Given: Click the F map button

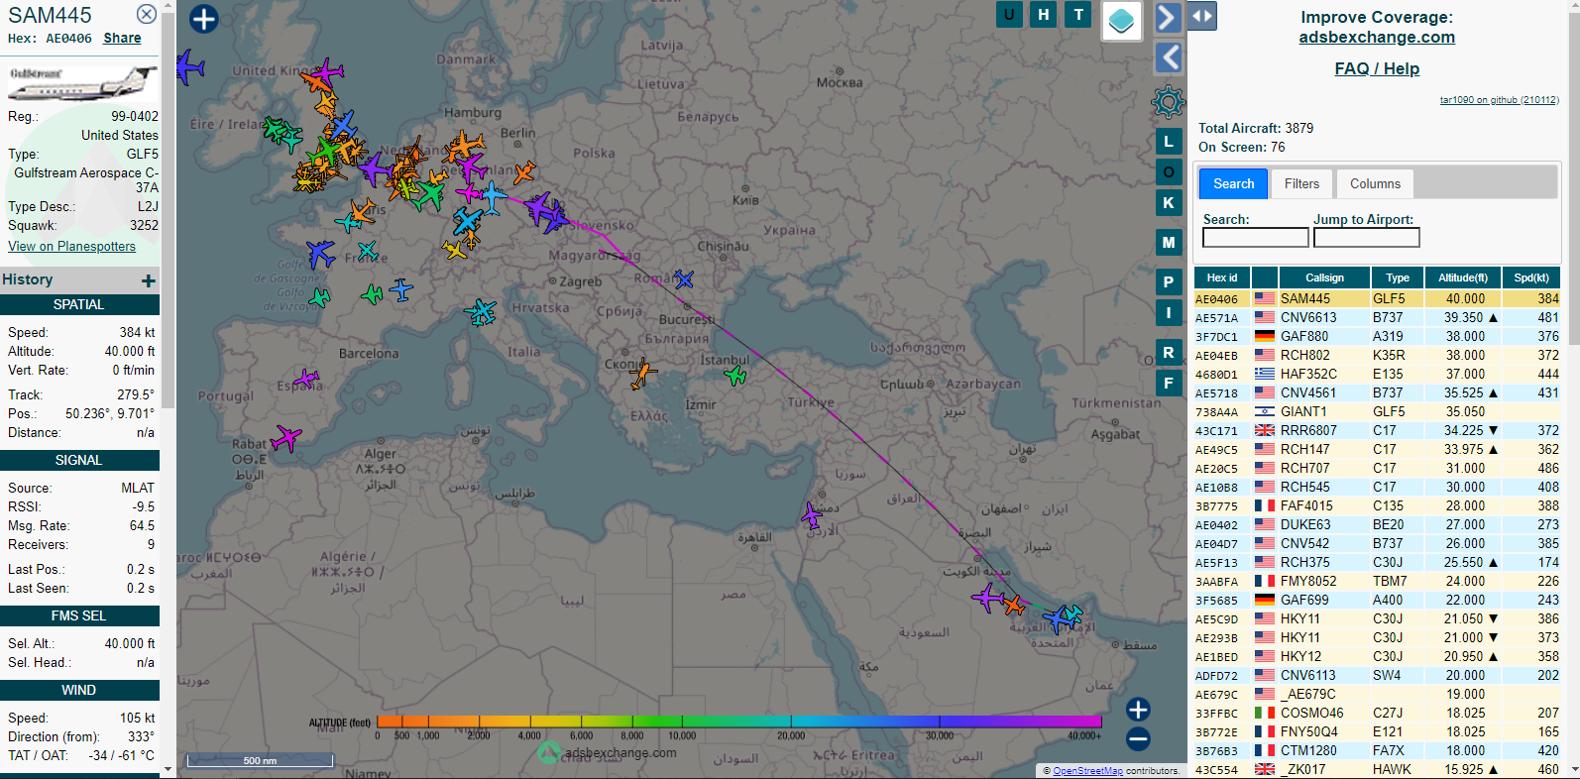Looking at the screenshot, I should click(1169, 383).
